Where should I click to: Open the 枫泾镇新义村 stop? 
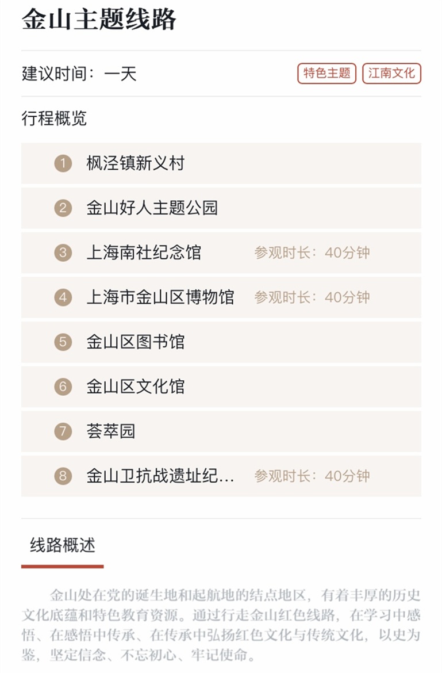point(221,163)
